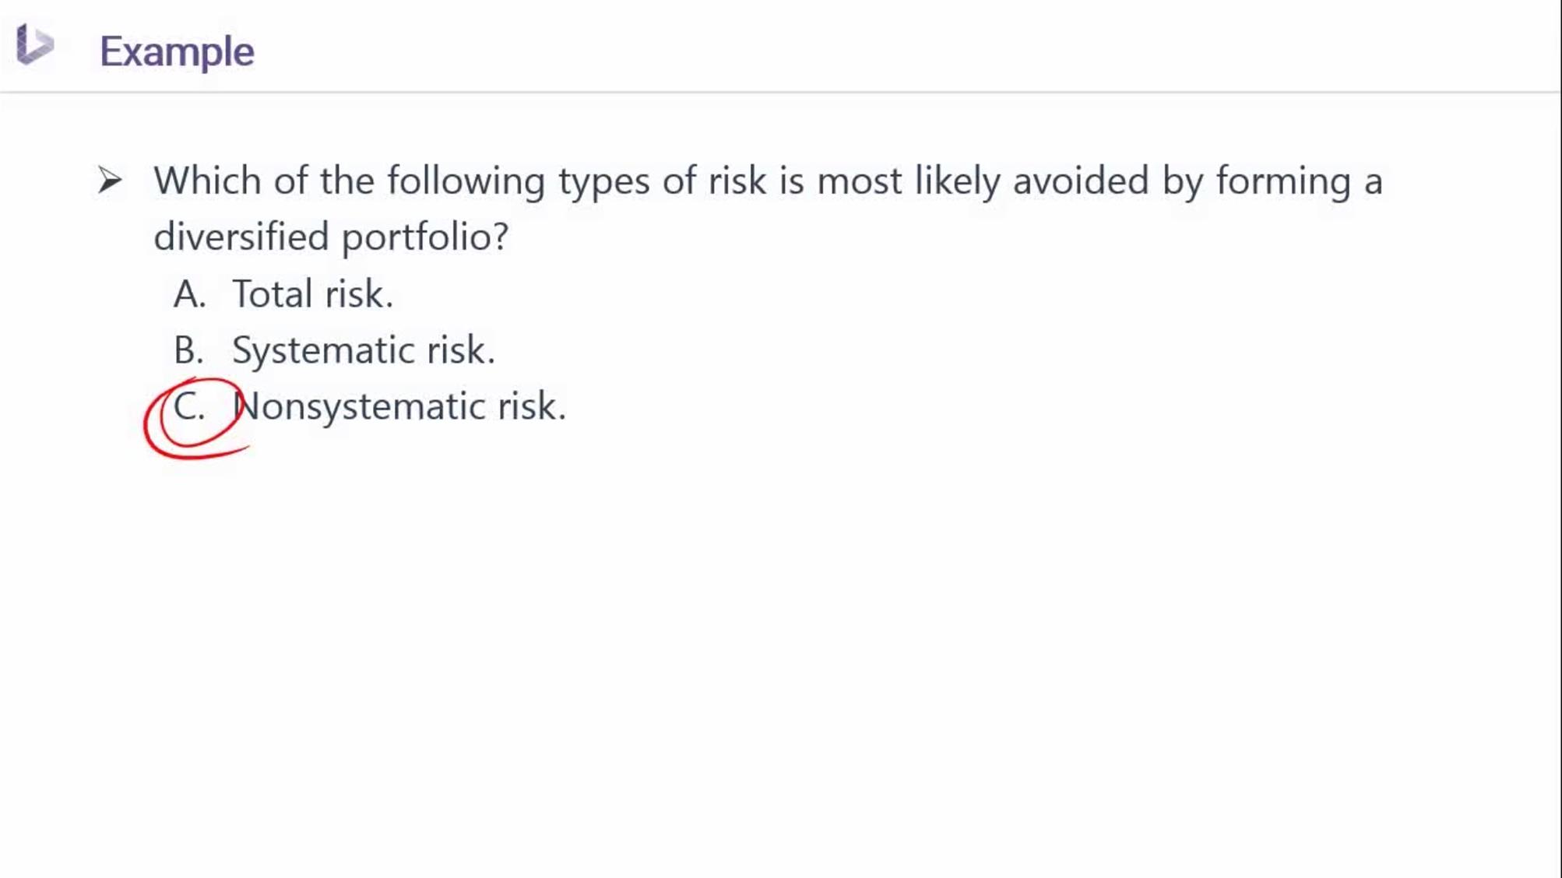This screenshot has height=878, width=1562.
Task: Select the answer letter "C."
Action: pos(189,406)
